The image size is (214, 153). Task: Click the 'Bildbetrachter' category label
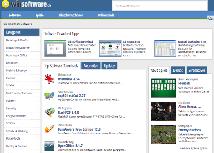64,75
